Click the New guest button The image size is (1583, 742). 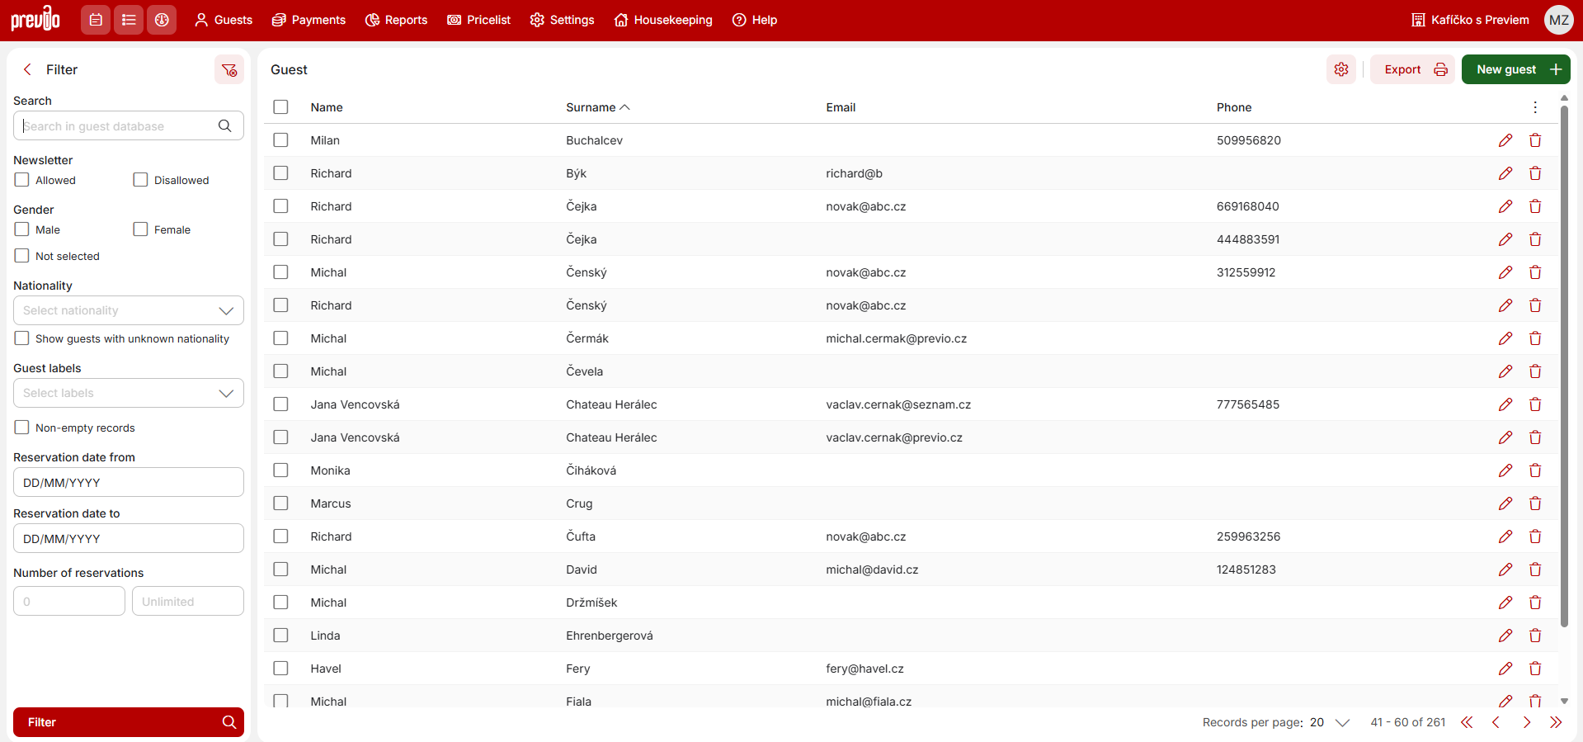1515,70
